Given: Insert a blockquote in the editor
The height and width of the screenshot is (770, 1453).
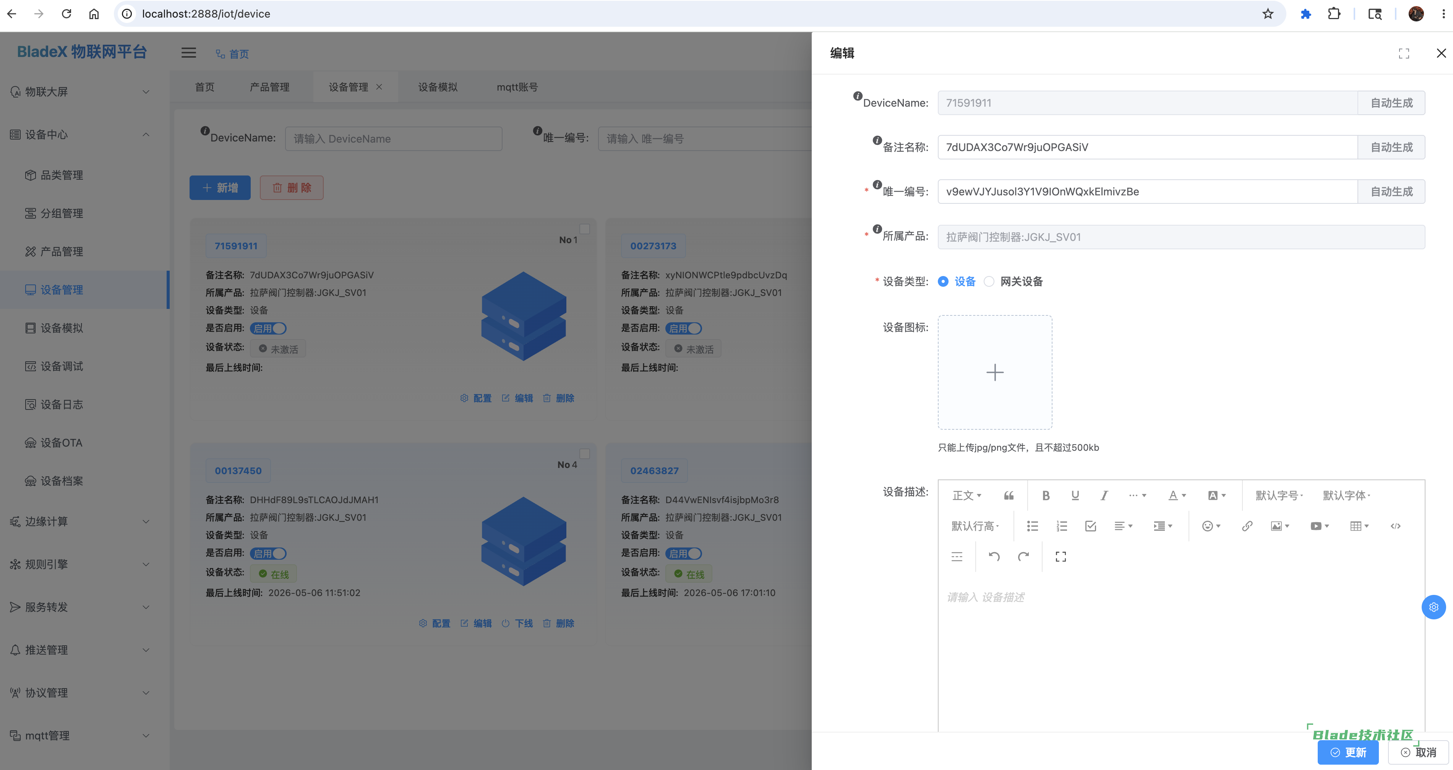Looking at the screenshot, I should tap(1009, 495).
